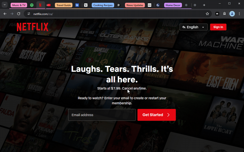Collapse the Music & TV tab group
This screenshot has height=152, width=244.
tap(19, 5)
